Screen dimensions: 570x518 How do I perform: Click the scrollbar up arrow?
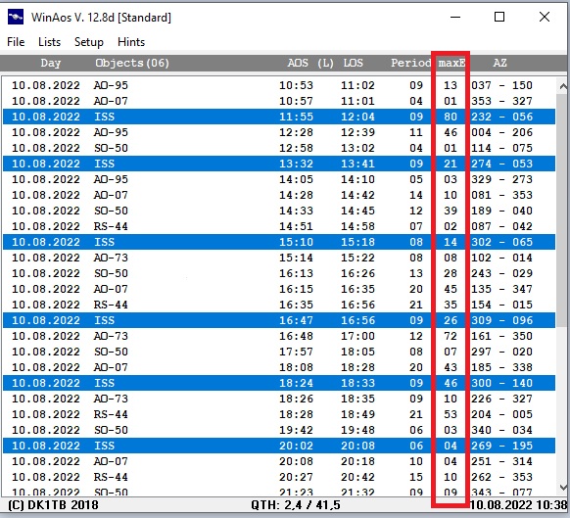563,86
